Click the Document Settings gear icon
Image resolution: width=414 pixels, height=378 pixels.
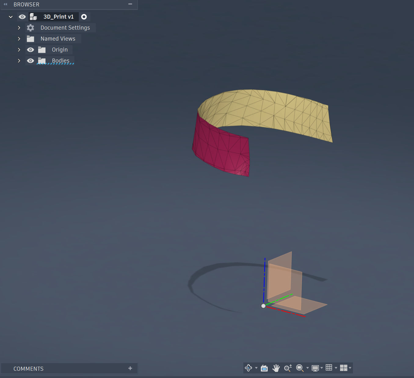[31, 28]
